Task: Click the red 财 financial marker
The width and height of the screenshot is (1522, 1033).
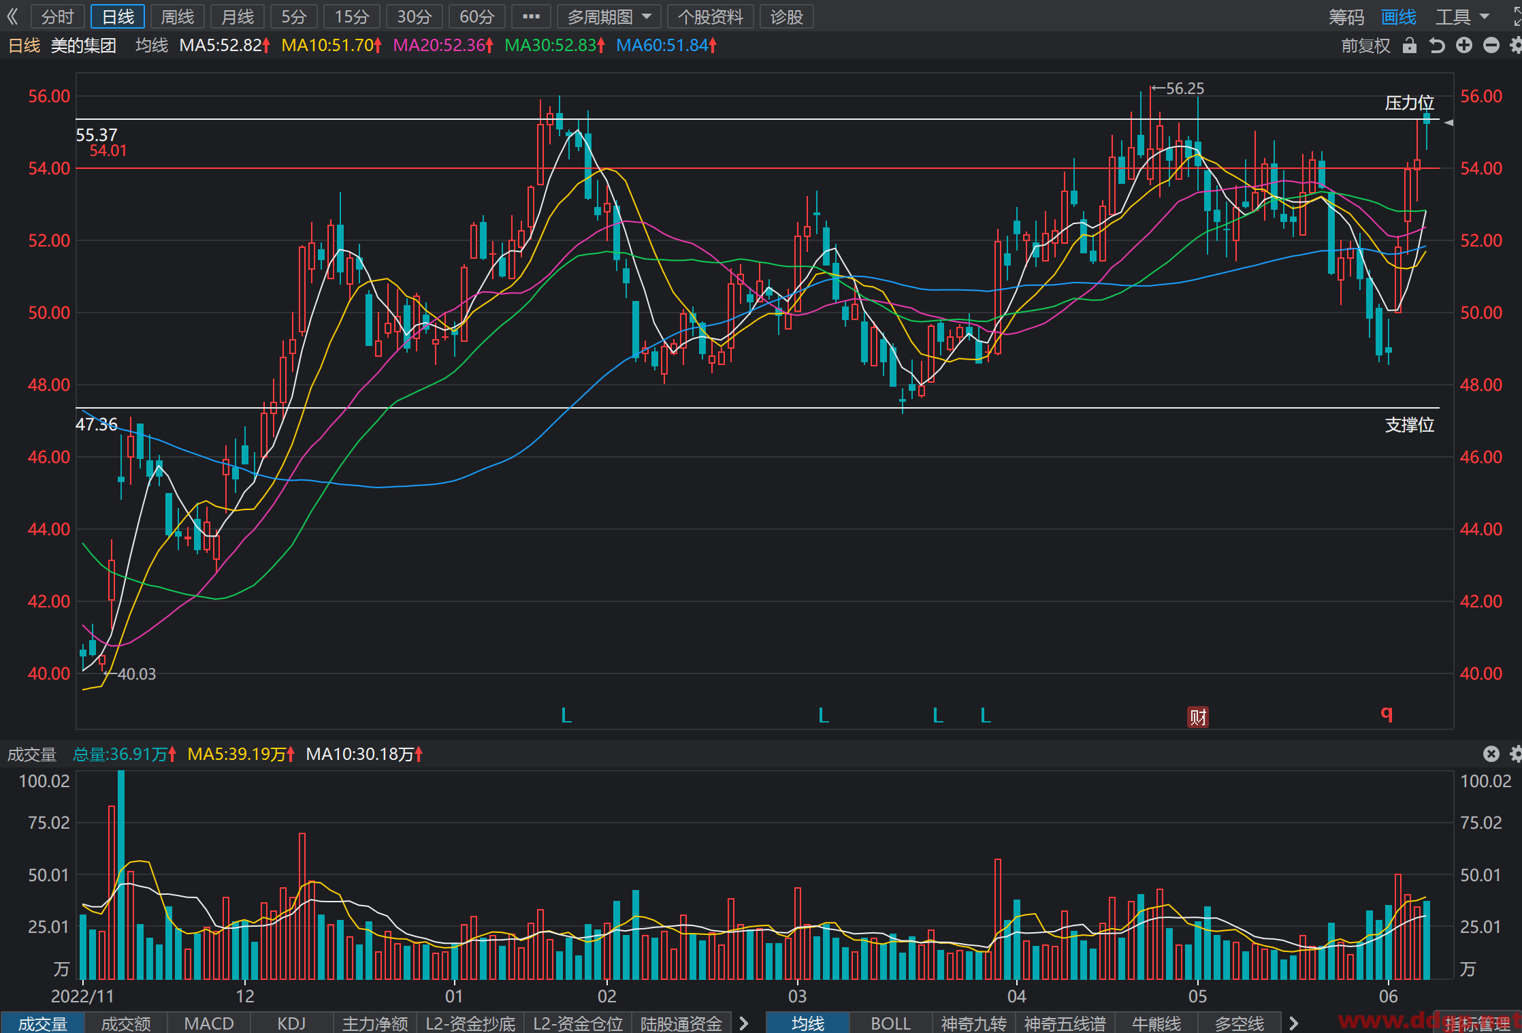Action: point(1198,716)
